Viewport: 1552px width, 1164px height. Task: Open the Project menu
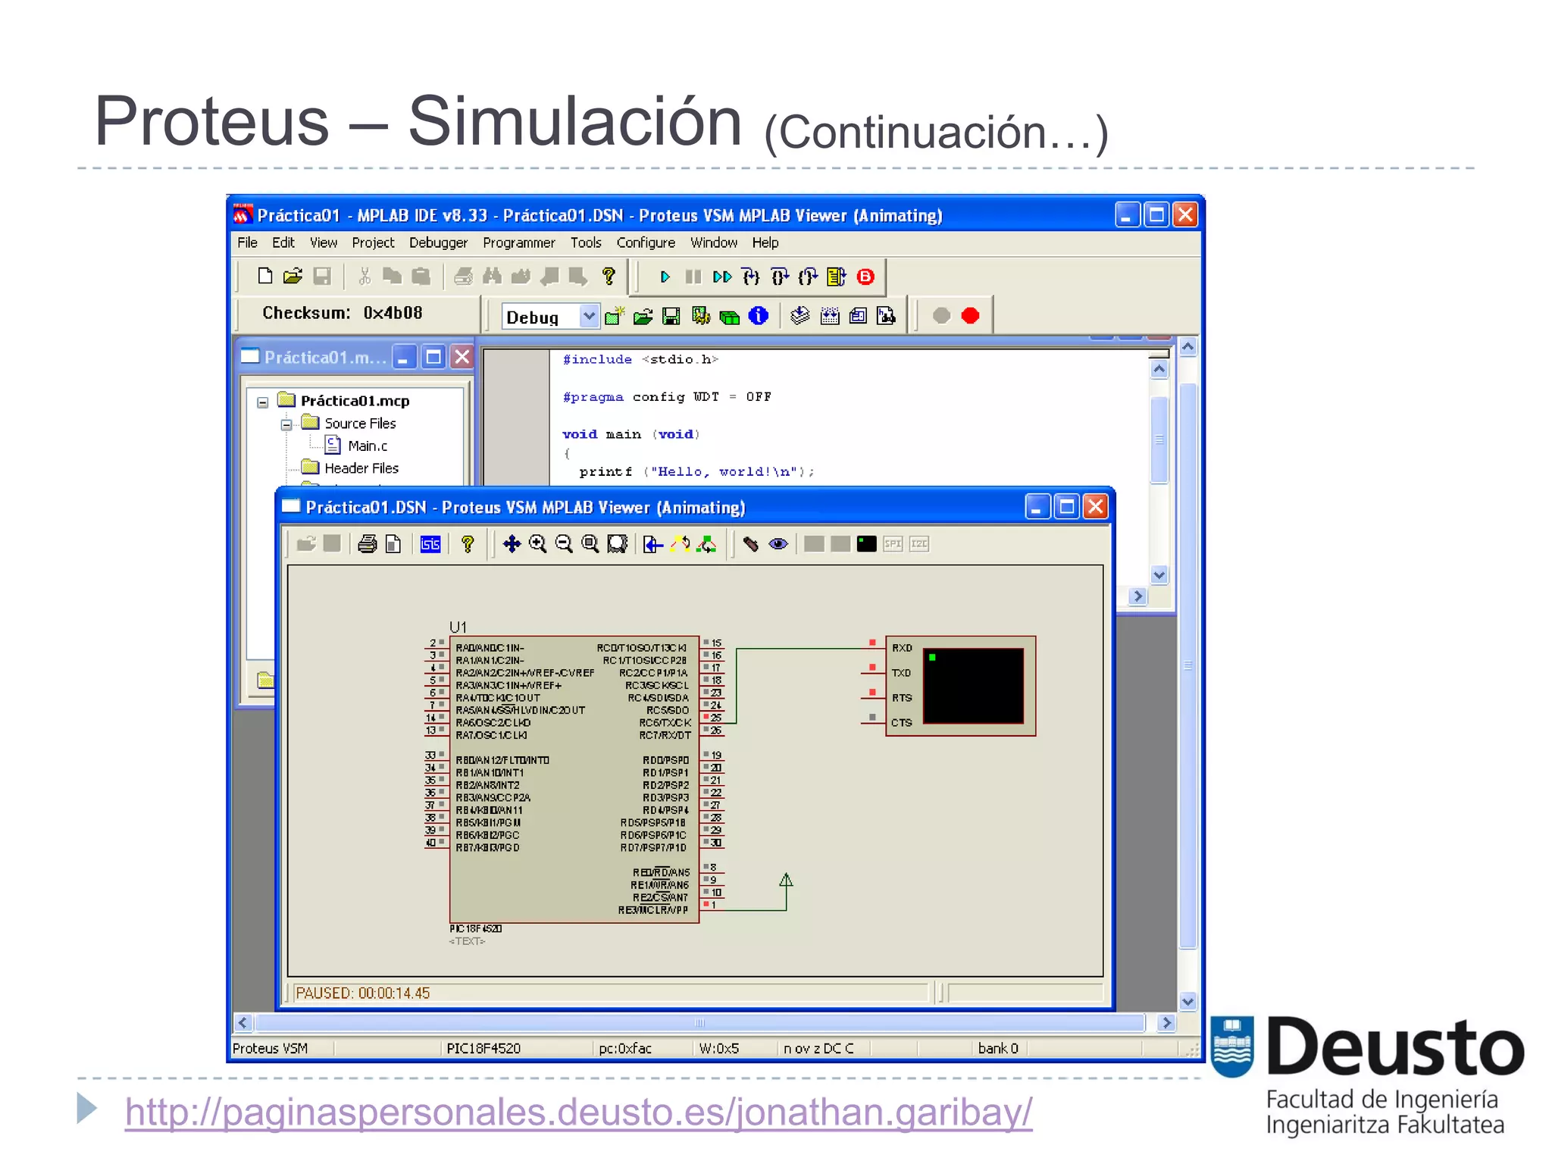click(x=373, y=242)
